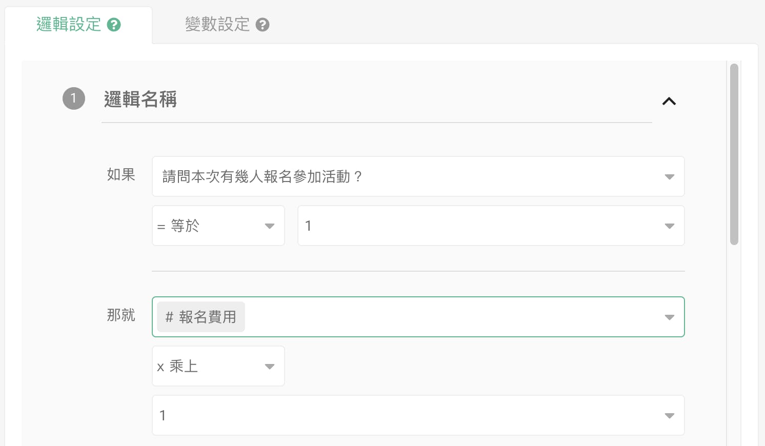The image size is (765, 446).
Task: Click dropdown arrow in 請問本次有幾人報名參加活動 field
Action: coord(669,177)
